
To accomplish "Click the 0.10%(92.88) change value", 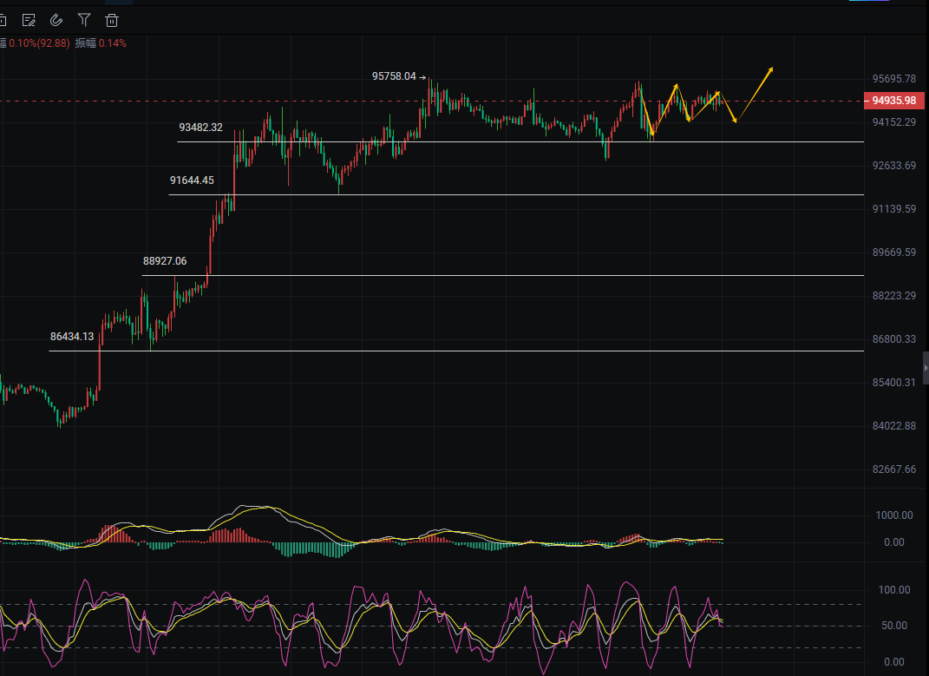I will click(x=39, y=43).
